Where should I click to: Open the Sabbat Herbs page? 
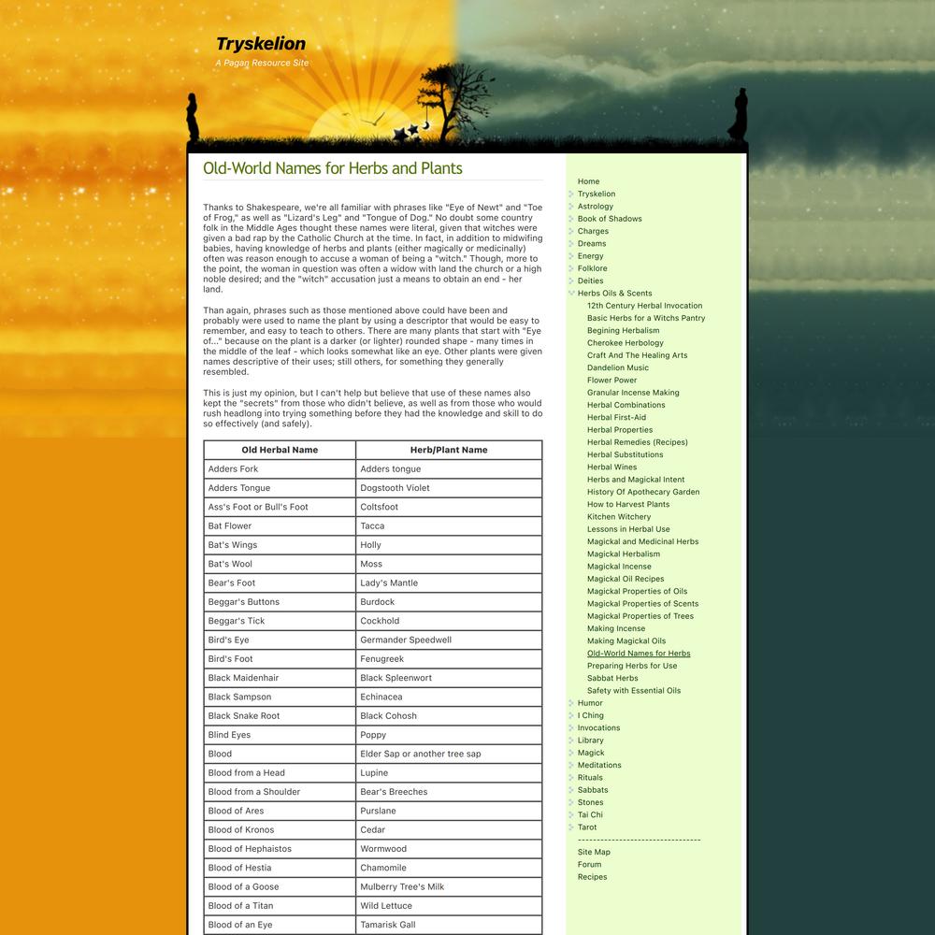[612, 678]
